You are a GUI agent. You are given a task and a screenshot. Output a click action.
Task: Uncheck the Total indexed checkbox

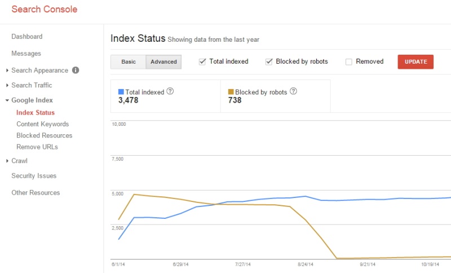[x=202, y=61]
